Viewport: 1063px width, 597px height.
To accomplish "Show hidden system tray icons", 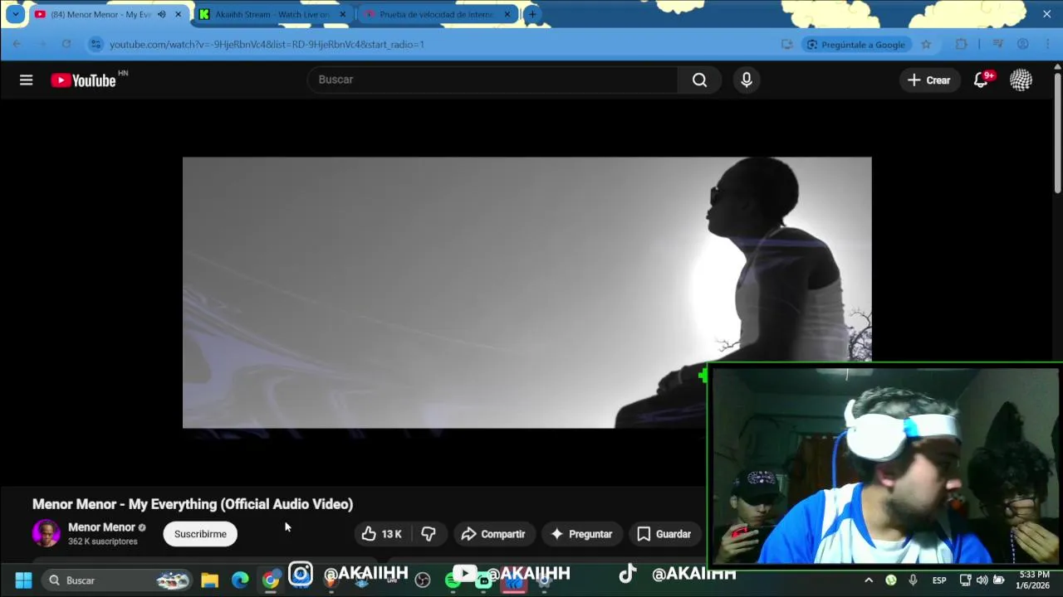I will [869, 580].
